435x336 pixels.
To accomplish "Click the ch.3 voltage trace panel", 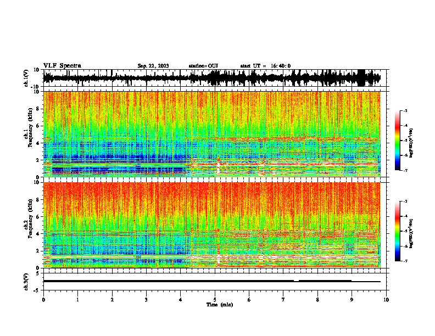I will coord(216,282).
